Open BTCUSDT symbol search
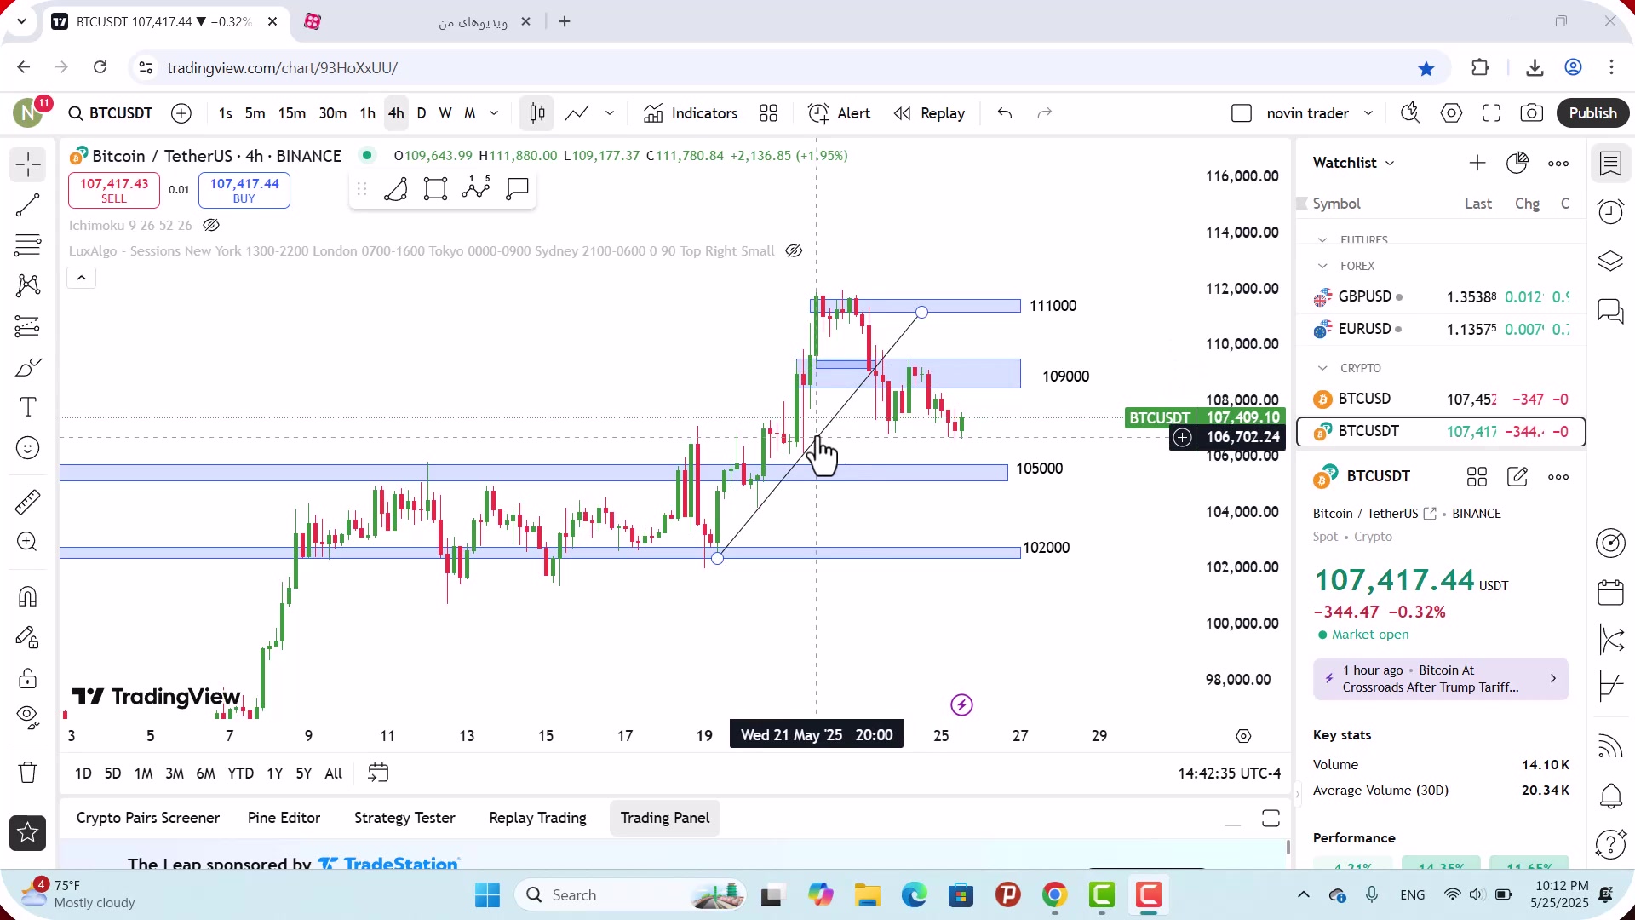The image size is (1635, 920). pyautogui.click(x=111, y=113)
